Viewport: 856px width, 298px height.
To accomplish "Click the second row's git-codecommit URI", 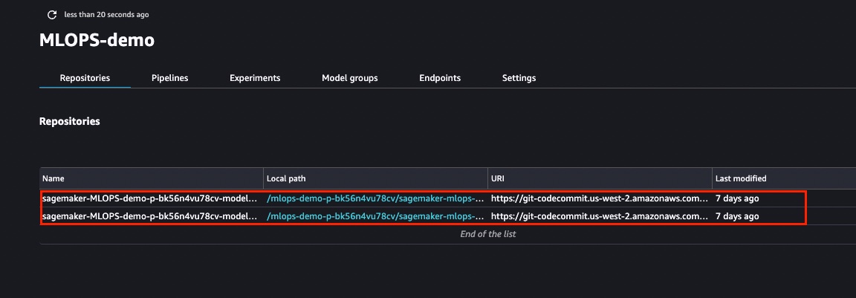I will tap(600, 216).
